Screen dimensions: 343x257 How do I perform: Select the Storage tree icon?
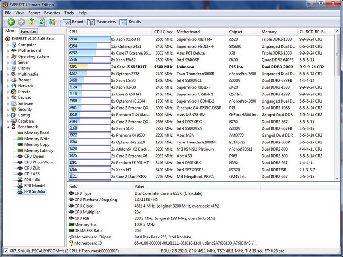tap(14, 80)
